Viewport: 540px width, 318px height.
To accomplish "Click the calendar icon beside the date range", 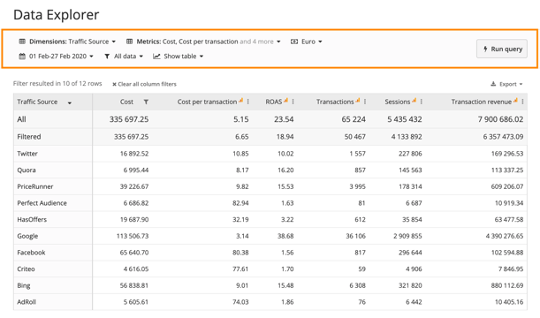I will (22, 57).
